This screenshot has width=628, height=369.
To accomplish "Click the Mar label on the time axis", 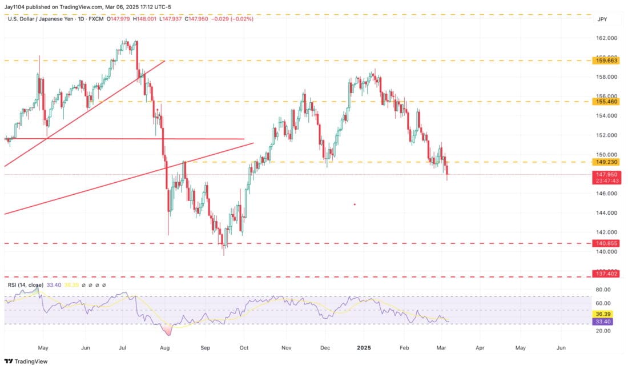I will click(442, 347).
